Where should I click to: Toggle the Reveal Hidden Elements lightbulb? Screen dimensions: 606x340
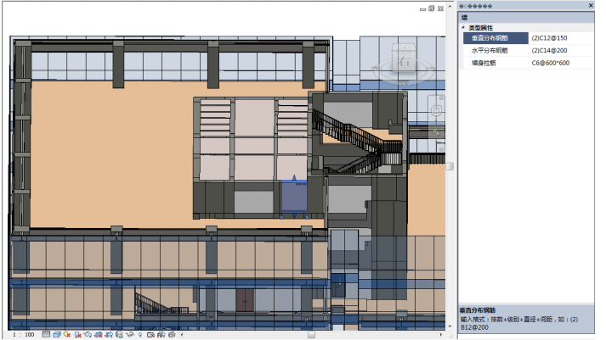[140, 334]
